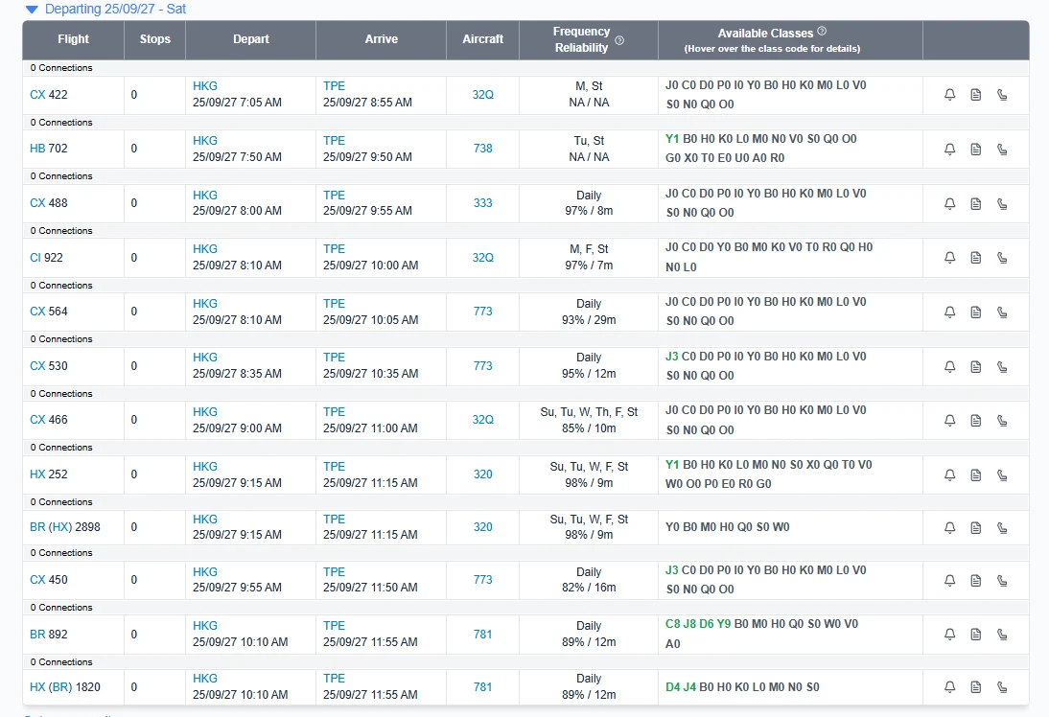Click aircraft 32Q link for CX 422
The image size is (1049, 717).
coord(482,95)
